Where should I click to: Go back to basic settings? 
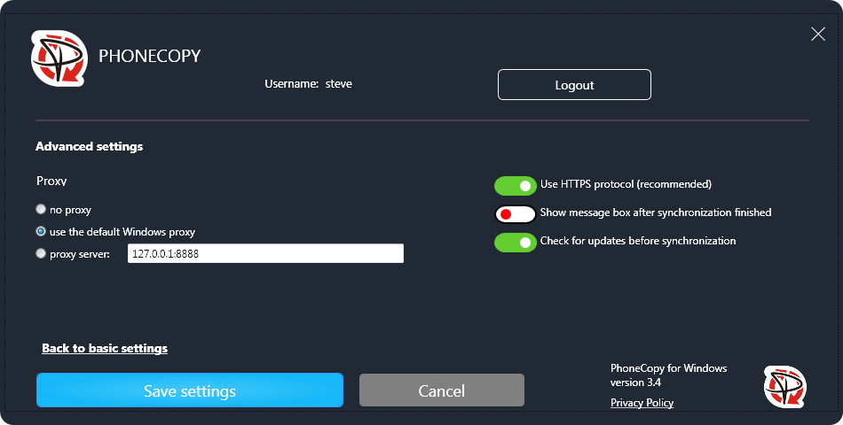tap(105, 348)
